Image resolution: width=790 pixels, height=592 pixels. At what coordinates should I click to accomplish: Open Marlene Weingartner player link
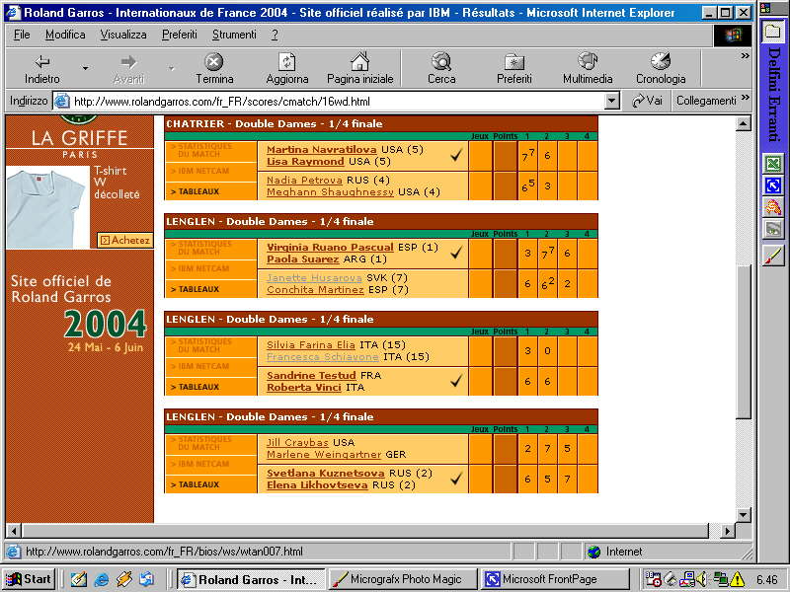point(324,455)
